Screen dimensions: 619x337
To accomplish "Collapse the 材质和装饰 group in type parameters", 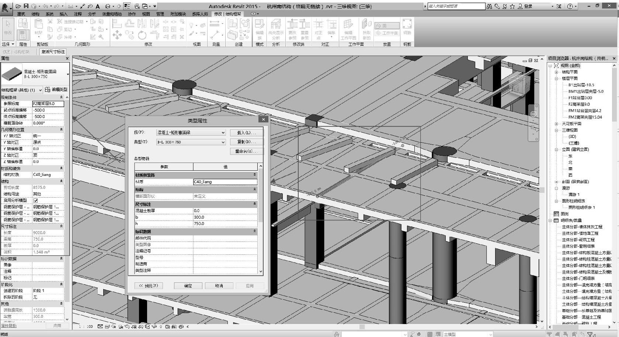I will coord(254,175).
